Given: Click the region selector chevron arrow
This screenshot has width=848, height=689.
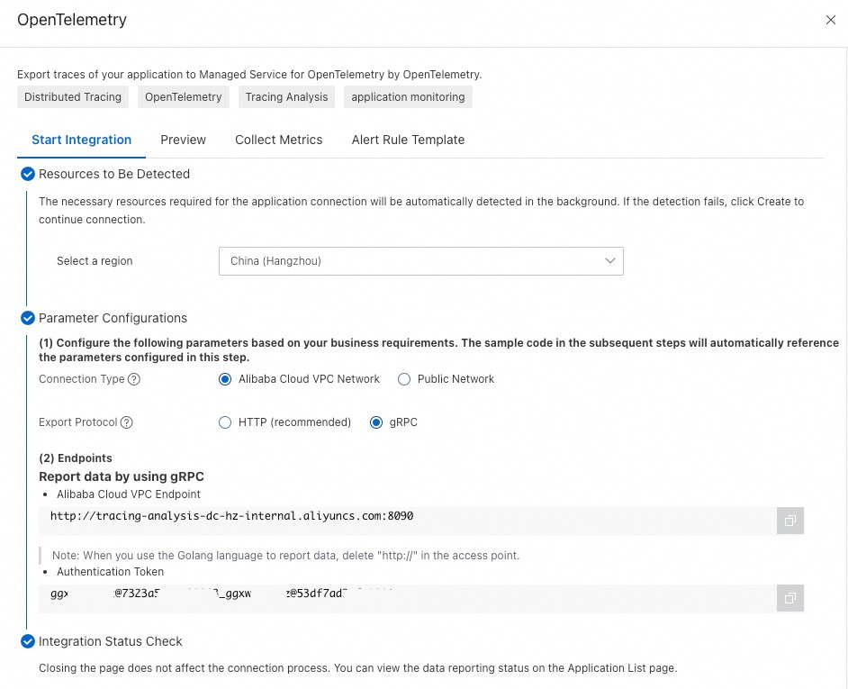Looking at the screenshot, I should click(610, 261).
